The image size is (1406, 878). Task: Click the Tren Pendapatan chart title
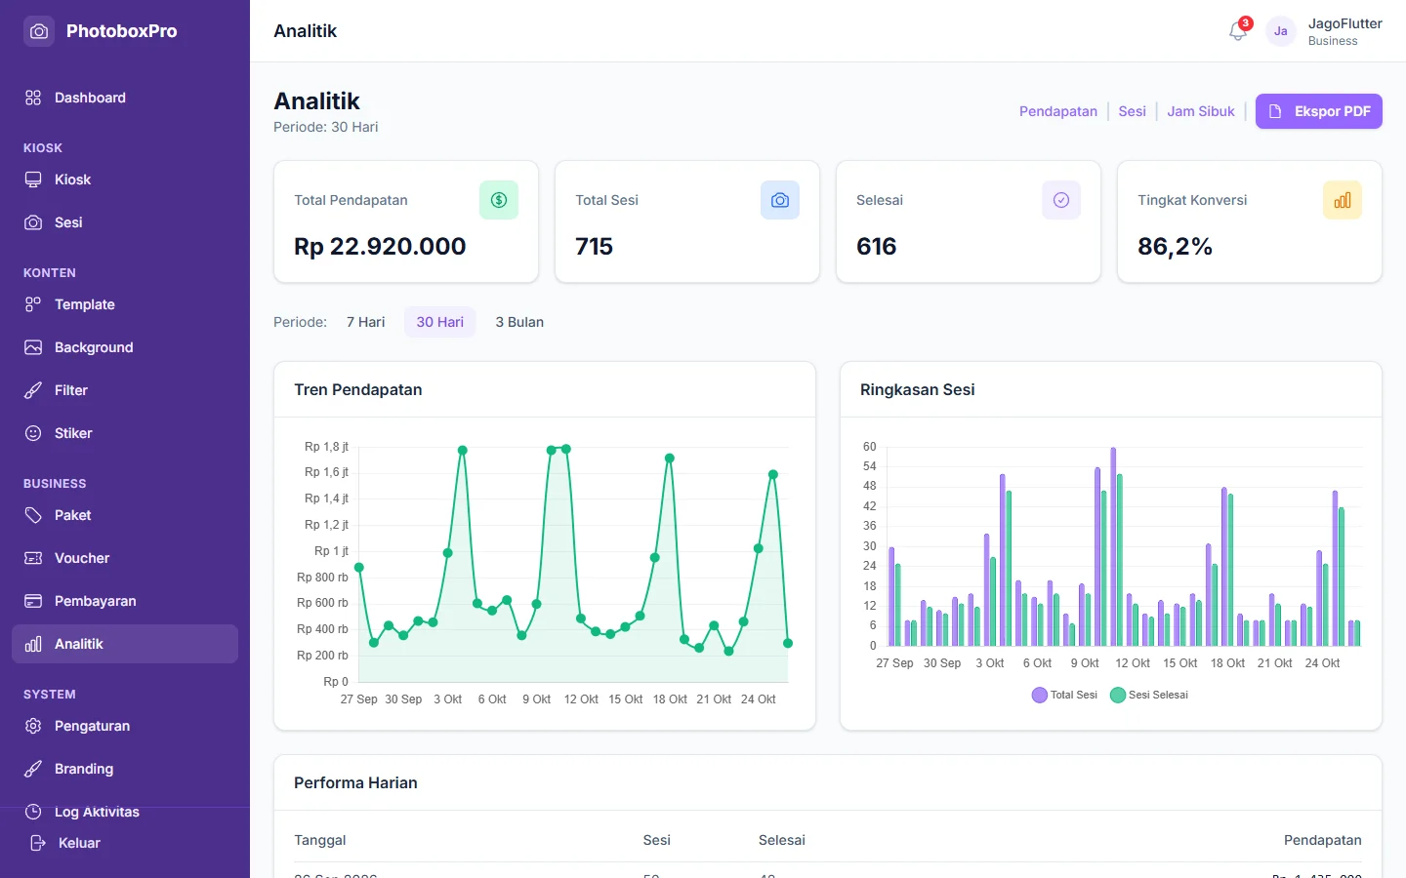[x=358, y=389]
